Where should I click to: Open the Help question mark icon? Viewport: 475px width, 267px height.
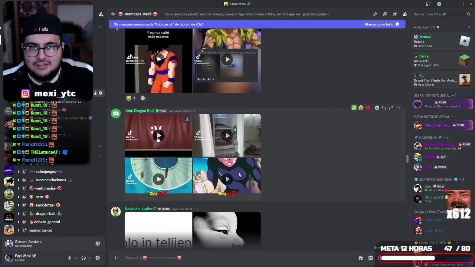click(x=439, y=4)
